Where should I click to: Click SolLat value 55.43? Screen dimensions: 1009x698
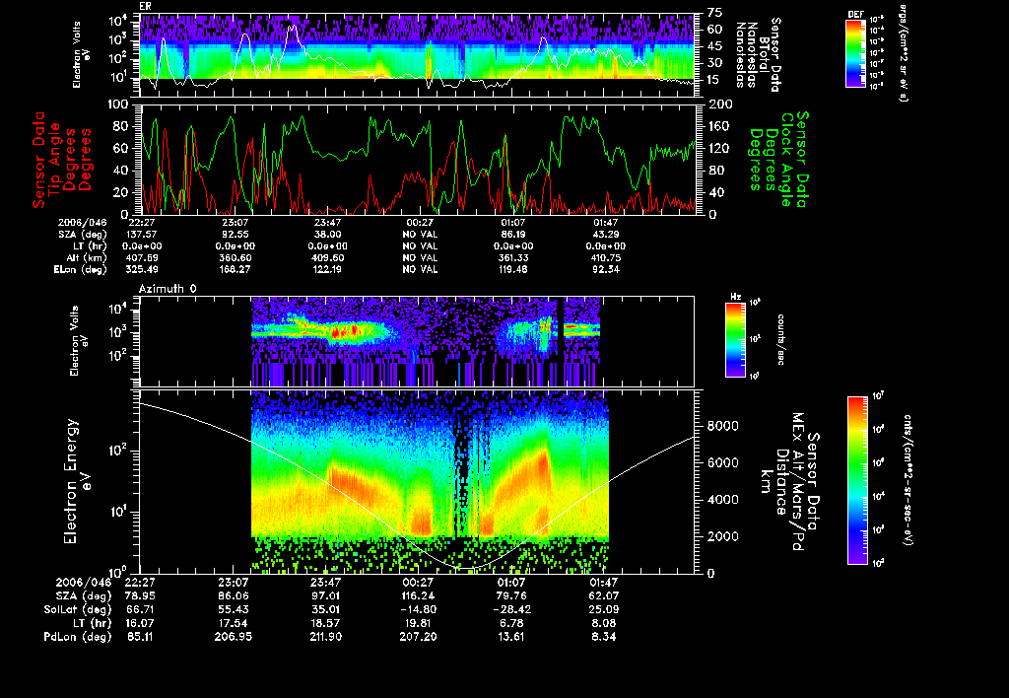pyautogui.click(x=233, y=609)
